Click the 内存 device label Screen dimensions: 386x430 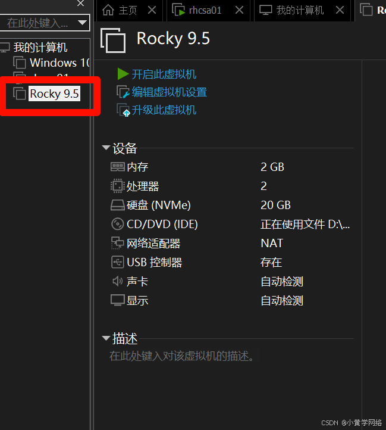point(137,167)
